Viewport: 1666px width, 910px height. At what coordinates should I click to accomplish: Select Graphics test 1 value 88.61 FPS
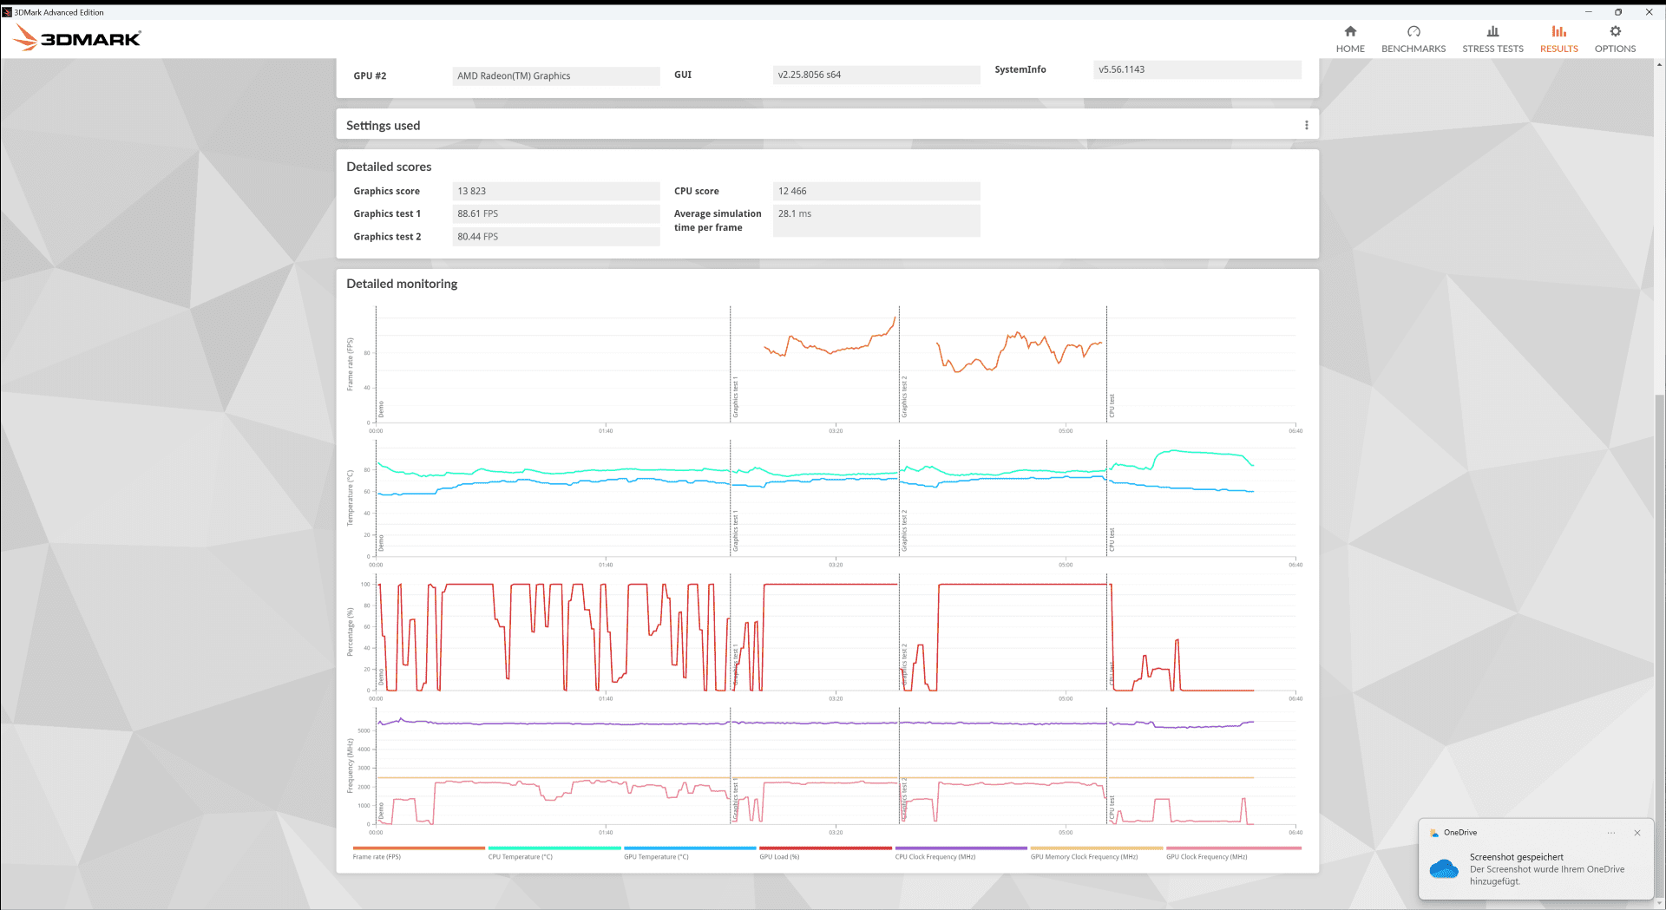tap(556, 213)
